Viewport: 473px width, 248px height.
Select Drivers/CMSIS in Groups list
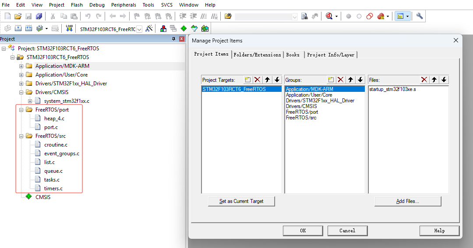[x=301, y=106]
